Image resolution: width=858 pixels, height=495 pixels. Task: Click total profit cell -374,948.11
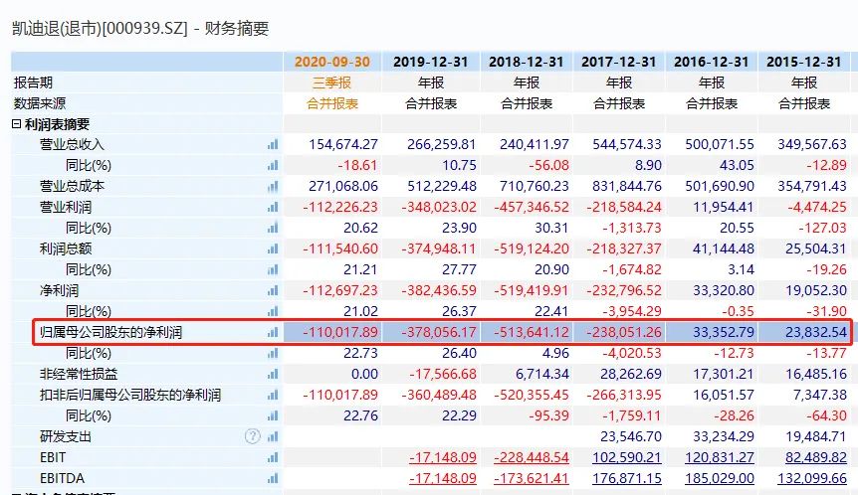point(439,248)
